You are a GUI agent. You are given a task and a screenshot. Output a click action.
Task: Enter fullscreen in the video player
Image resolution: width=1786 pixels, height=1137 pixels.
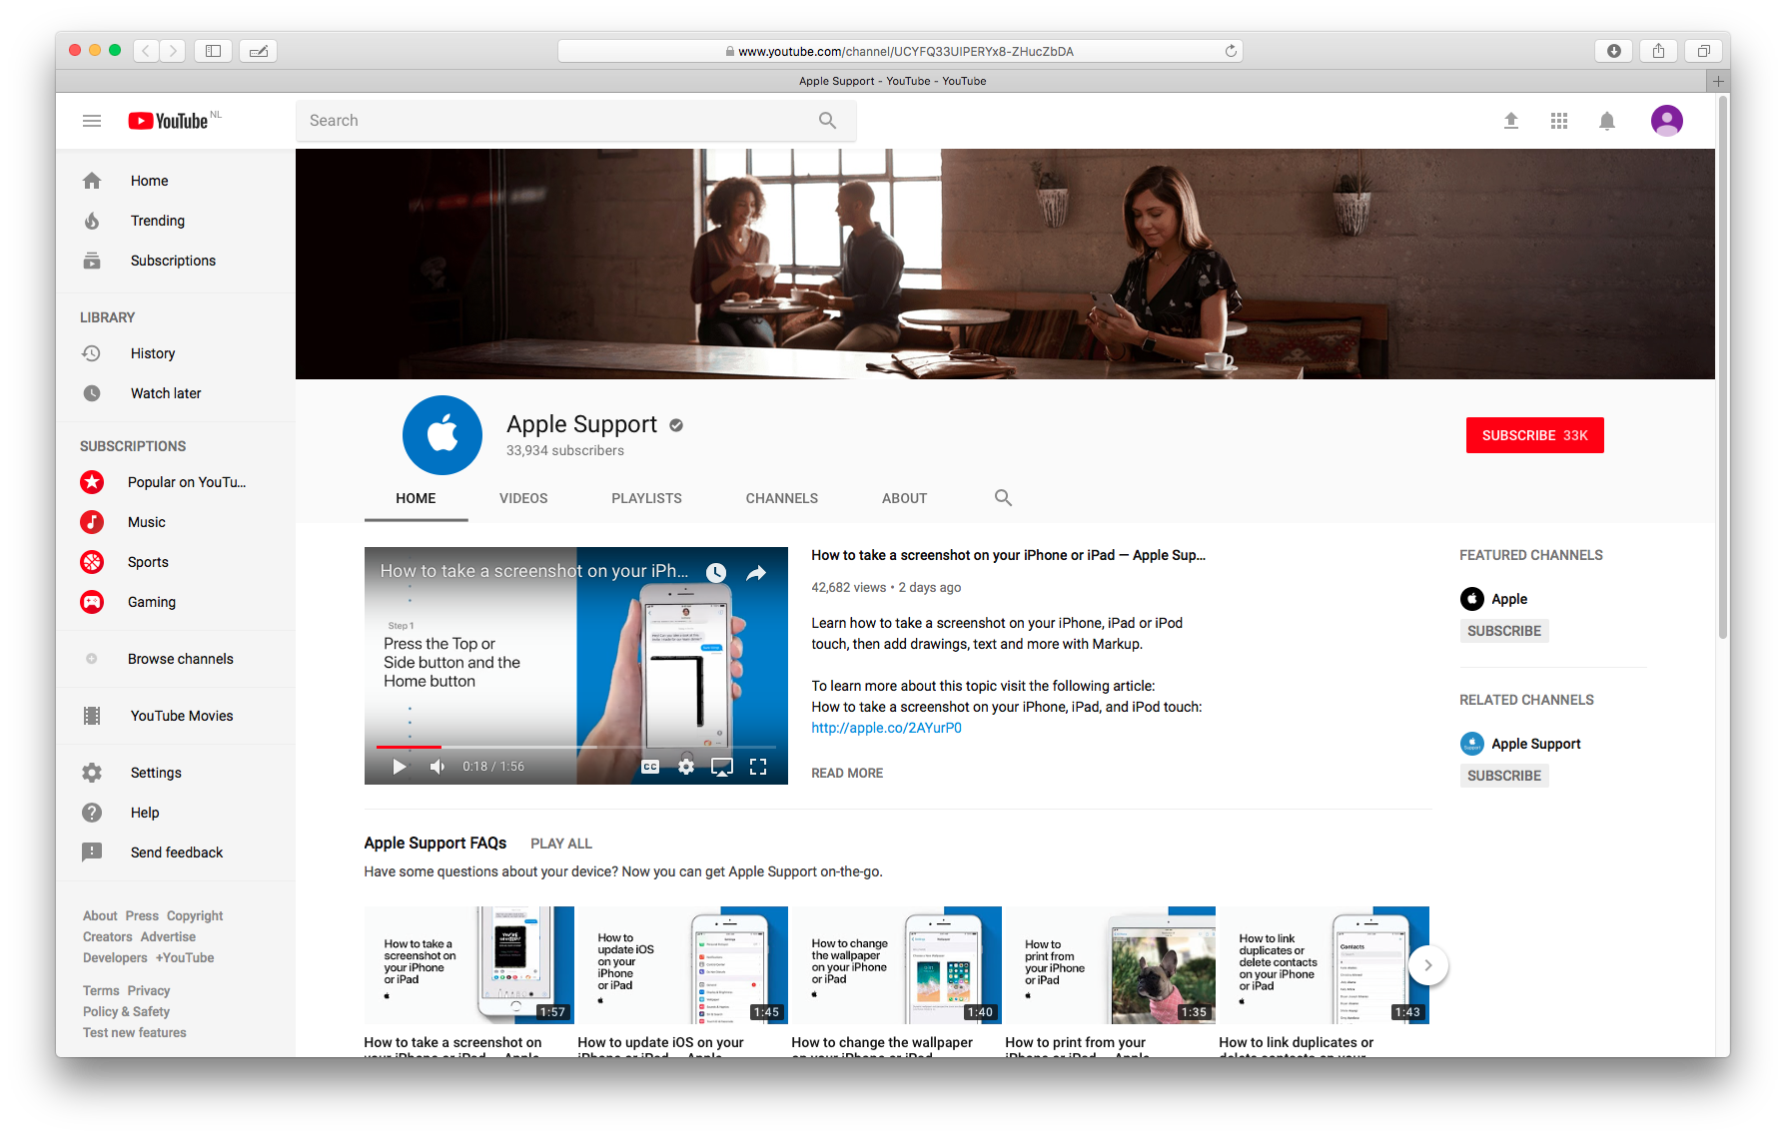(758, 767)
